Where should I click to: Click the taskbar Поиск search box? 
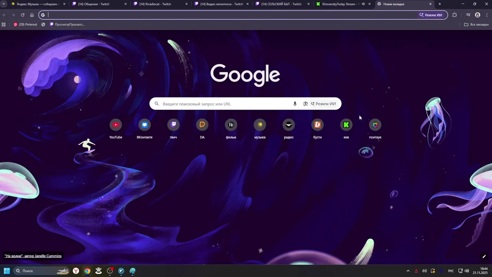42,271
